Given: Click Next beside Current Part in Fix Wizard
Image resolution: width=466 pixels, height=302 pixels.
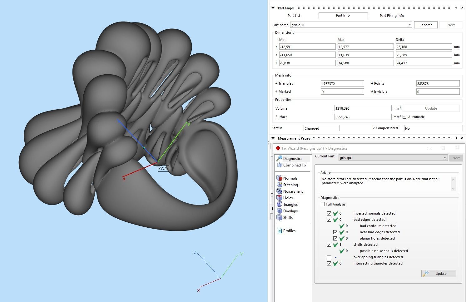Looking at the screenshot, I should click(x=456, y=158).
